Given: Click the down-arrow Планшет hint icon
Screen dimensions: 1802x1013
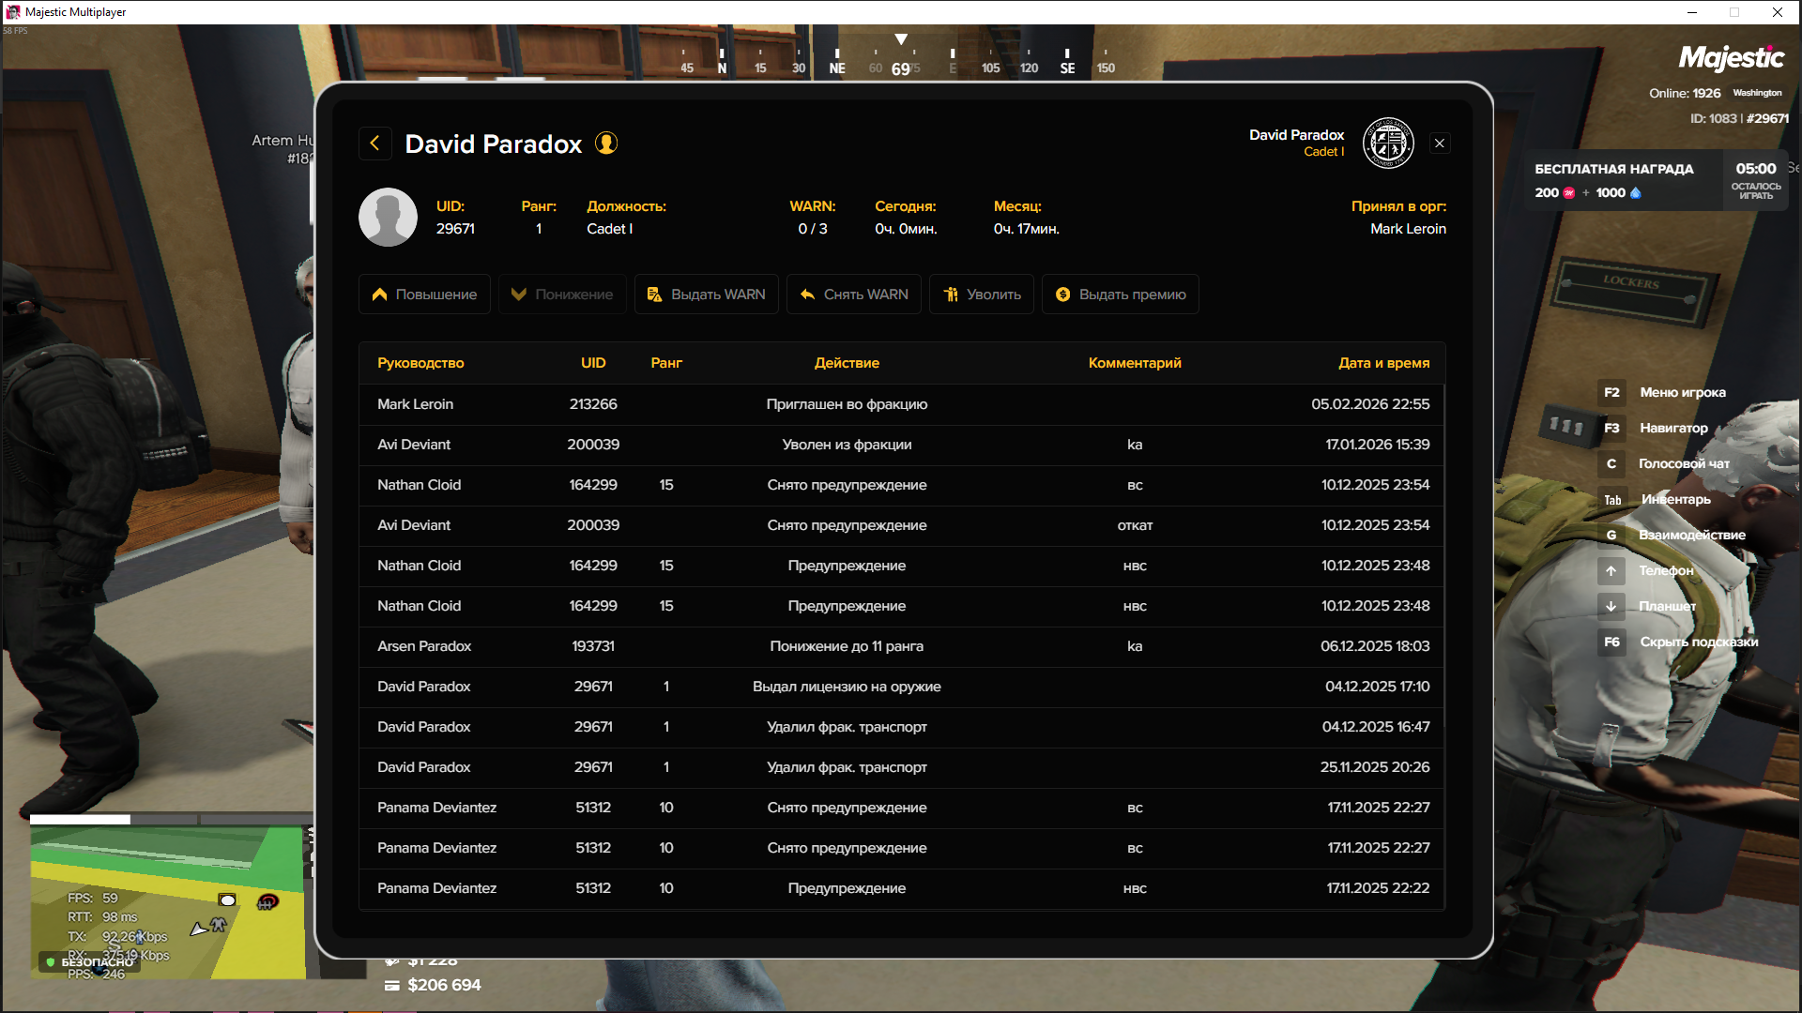Looking at the screenshot, I should click(x=1611, y=607).
